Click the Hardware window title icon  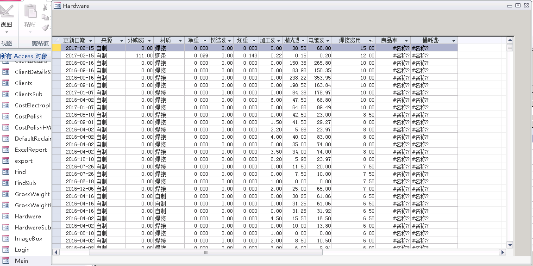[x=57, y=6]
